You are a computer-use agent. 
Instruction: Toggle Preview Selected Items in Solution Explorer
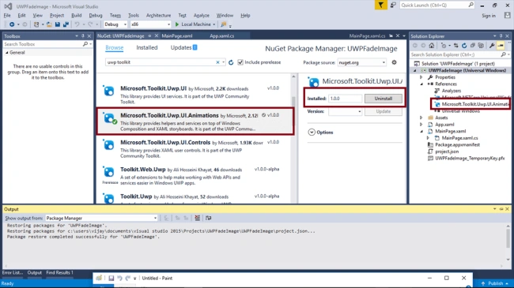(501, 46)
